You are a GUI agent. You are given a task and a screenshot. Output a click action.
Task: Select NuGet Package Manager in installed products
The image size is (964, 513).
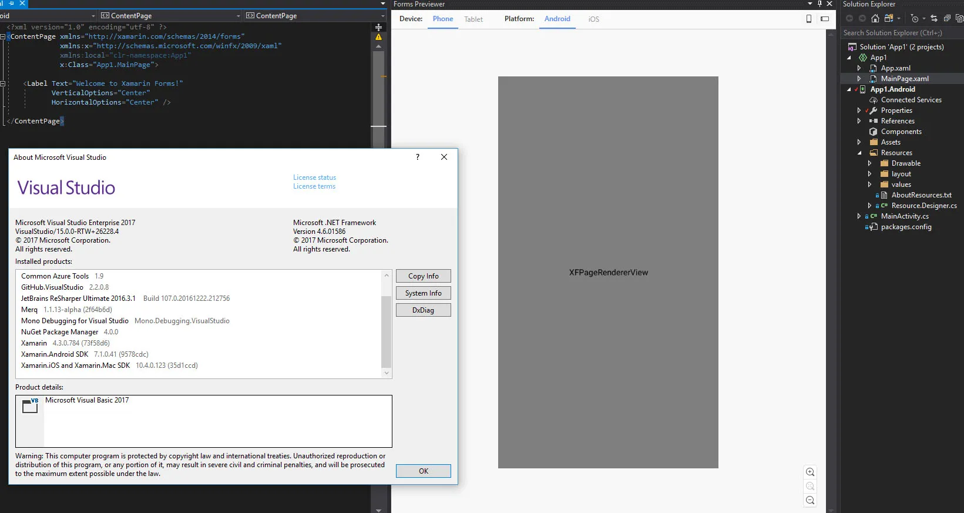(69, 332)
